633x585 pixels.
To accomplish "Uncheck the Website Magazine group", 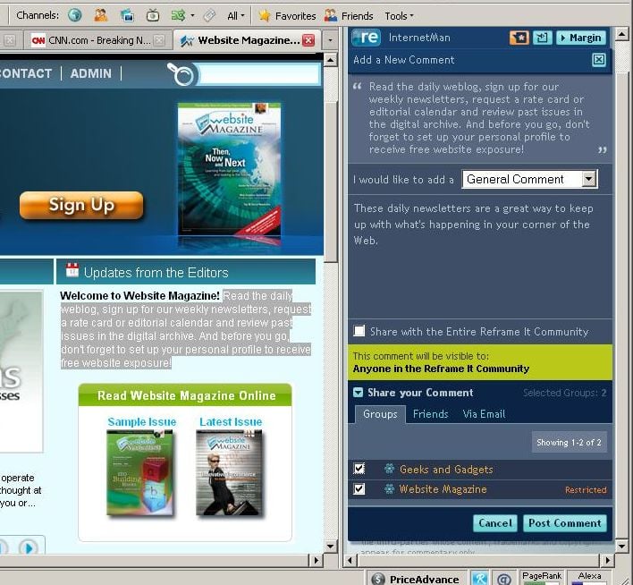I will click(359, 489).
